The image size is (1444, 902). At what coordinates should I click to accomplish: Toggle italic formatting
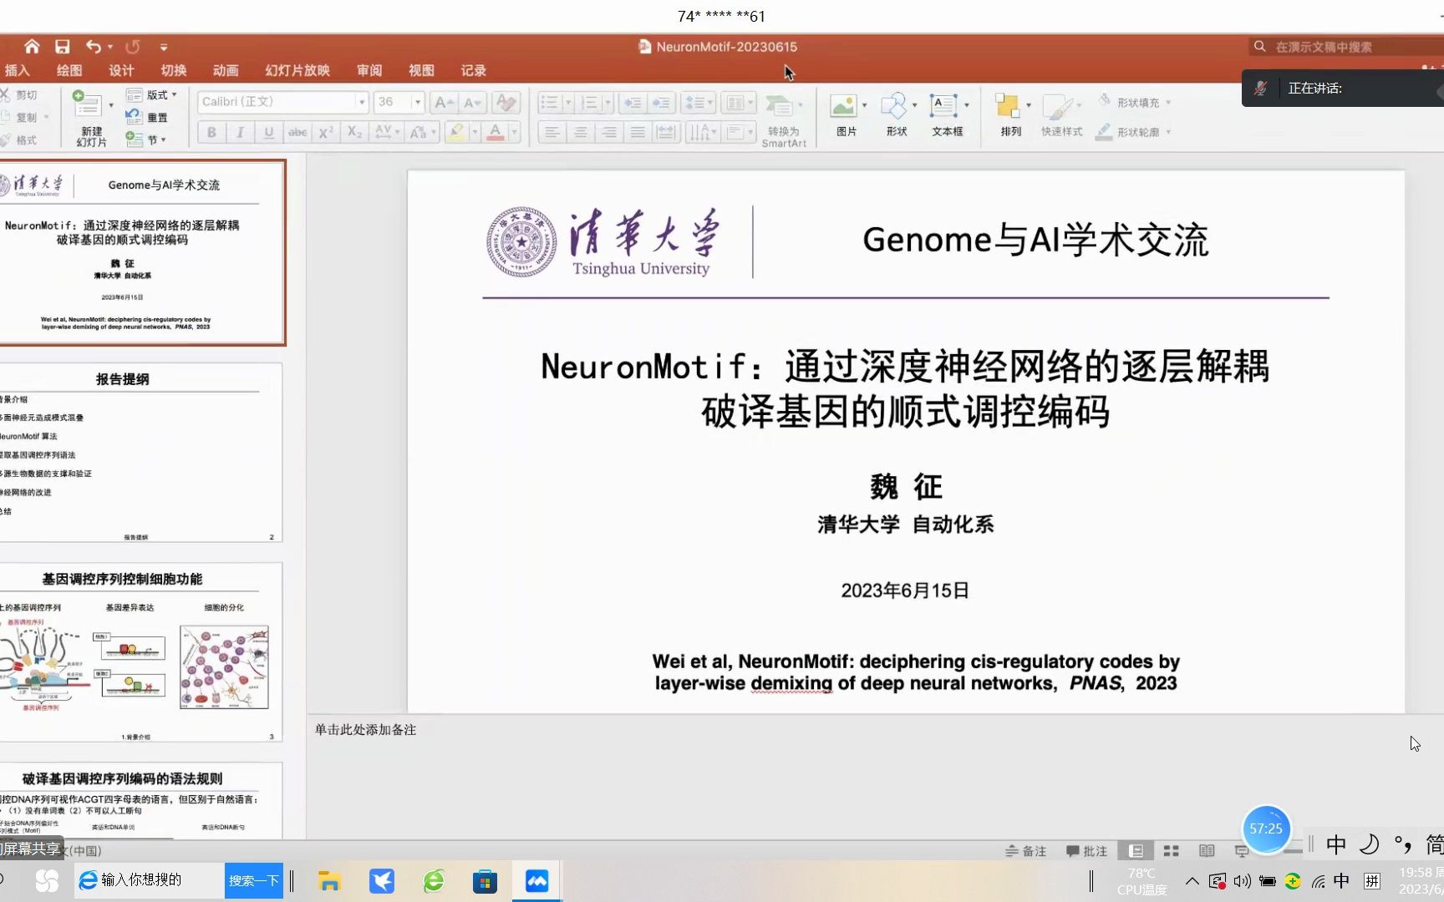coord(240,132)
